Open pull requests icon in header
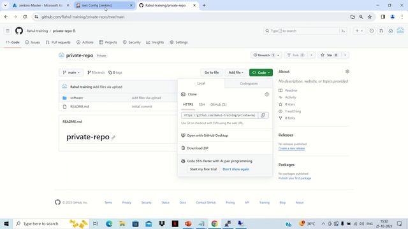This screenshot has height=229, width=408. pyautogui.click(x=381, y=31)
